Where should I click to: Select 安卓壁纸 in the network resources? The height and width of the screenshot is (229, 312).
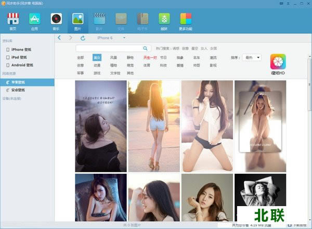coord(18,90)
